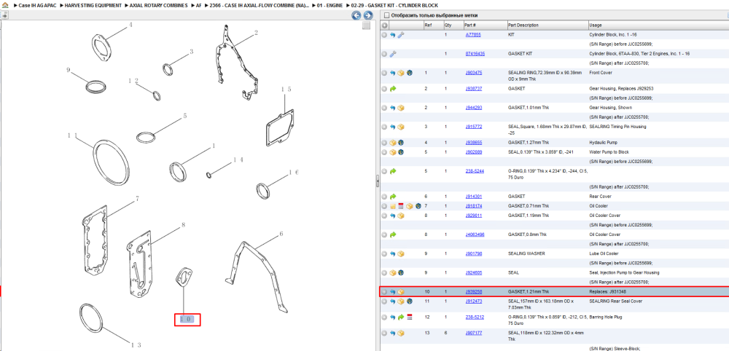
Task: Open part number link 87416435
Action: pyautogui.click(x=475, y=54)
